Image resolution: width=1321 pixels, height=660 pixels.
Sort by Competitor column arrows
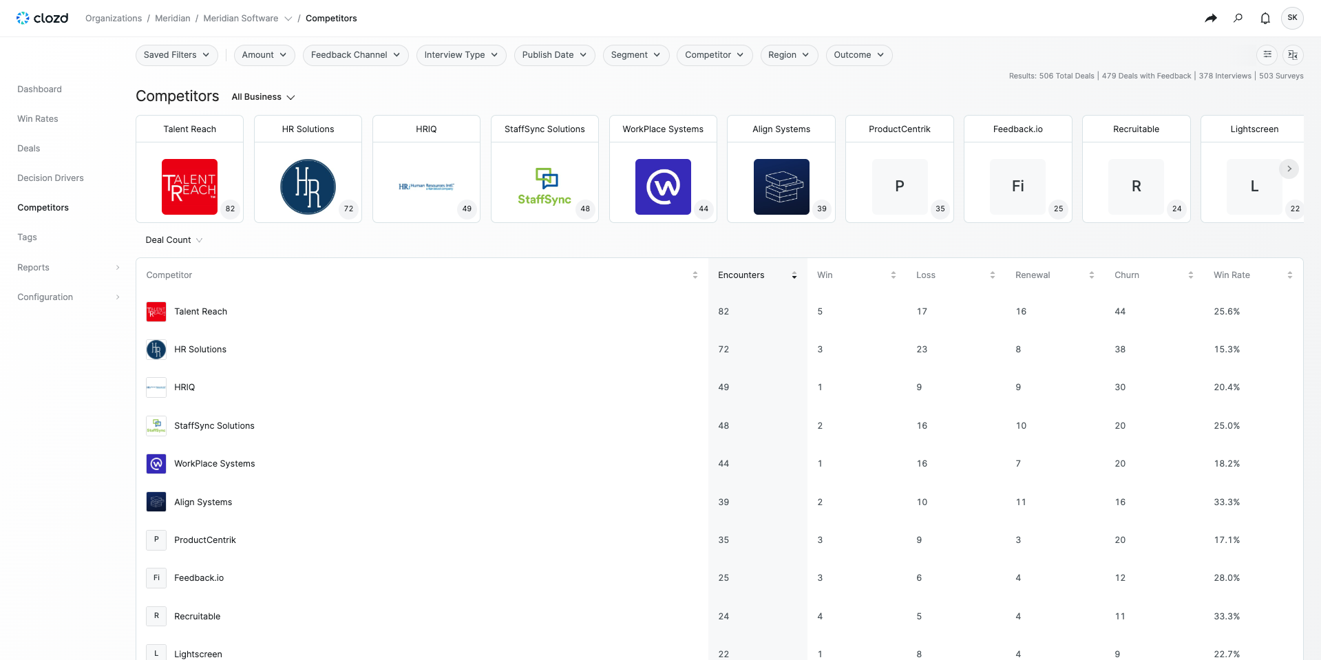695,275
